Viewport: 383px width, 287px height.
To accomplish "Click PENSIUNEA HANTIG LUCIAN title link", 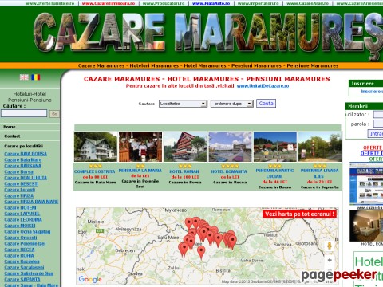I will [274, 173].
